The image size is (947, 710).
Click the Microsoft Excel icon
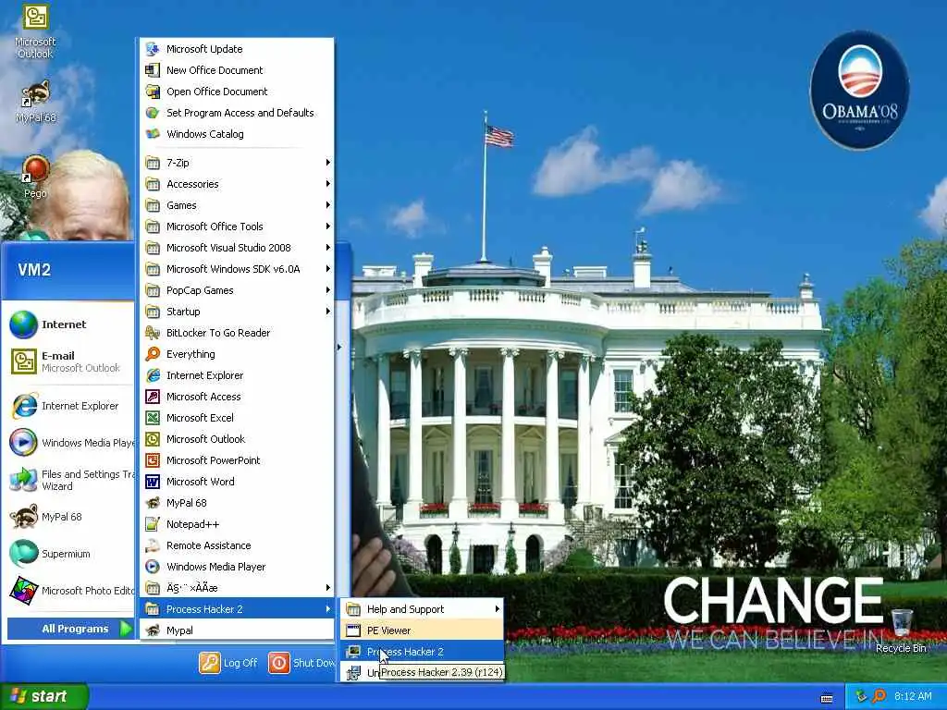(x=153, y=418)
